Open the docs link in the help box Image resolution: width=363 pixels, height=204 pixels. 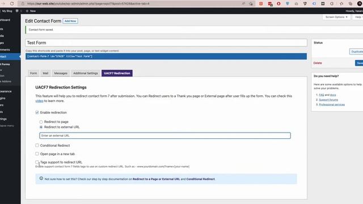(x=333, y=95)
